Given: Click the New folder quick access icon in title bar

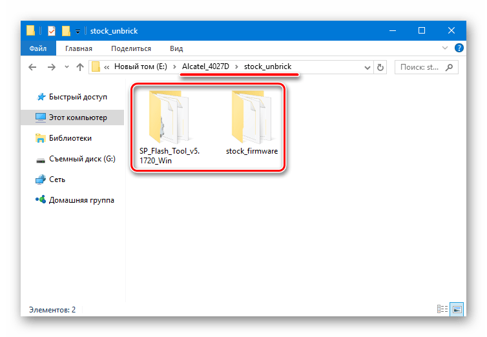Looking at the screenshot, I should [x=66, y=31].
